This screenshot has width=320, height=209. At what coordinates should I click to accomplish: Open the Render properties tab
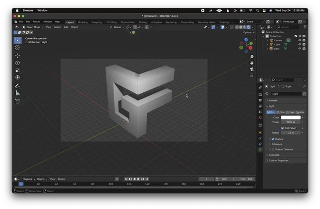(x=260, y=95)
